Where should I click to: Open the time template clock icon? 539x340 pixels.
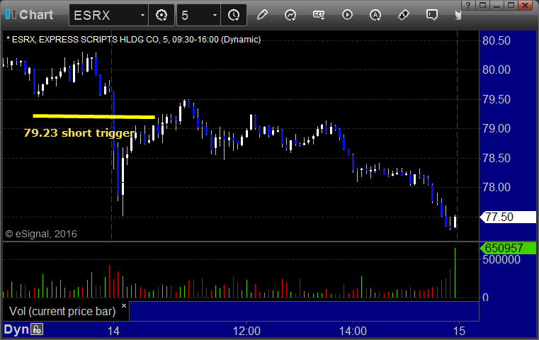[x=234, y=15]
